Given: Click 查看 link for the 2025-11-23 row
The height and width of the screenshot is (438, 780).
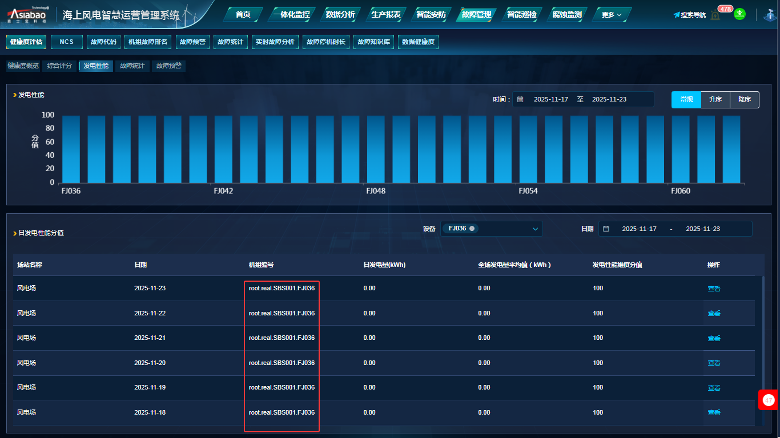Looking at the screenshot, I should click(714, 289).
